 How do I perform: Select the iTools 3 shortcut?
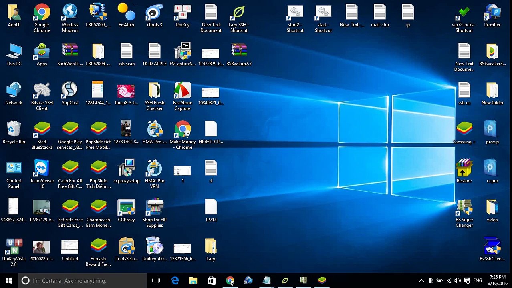154,16
